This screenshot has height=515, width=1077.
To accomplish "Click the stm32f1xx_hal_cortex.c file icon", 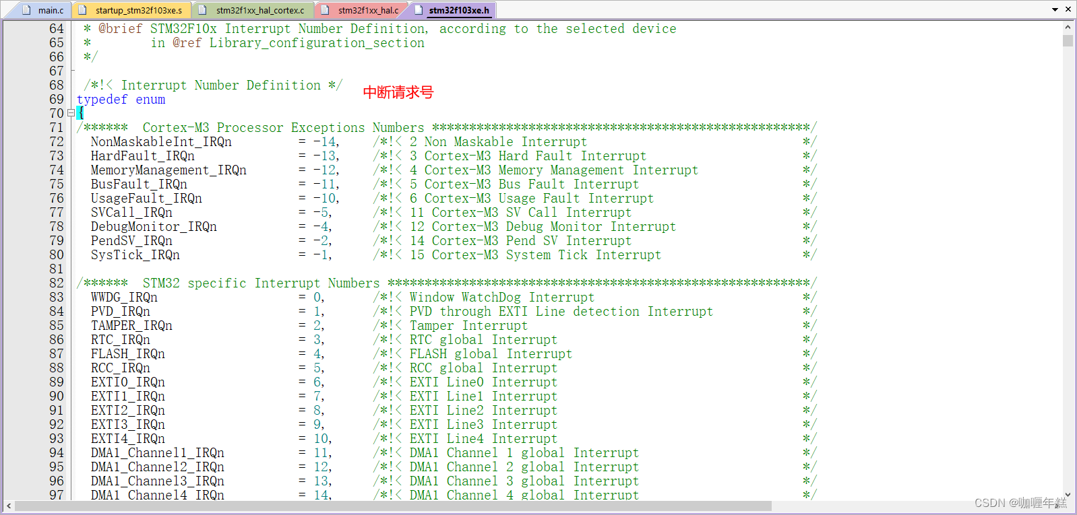I will click(202, 10).
